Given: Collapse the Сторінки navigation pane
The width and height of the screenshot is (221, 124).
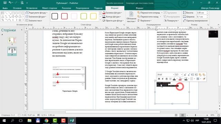Looking at the screenshot, I should (21, 30).
